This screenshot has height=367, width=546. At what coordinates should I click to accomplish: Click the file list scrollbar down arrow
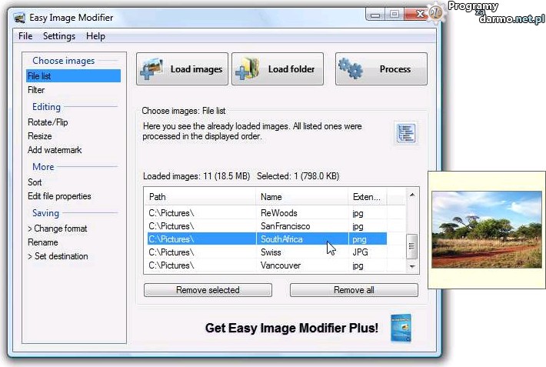tap(412, 265)
